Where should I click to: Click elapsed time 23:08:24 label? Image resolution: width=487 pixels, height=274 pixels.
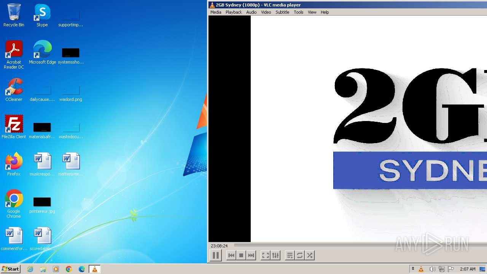click(219, 246)
